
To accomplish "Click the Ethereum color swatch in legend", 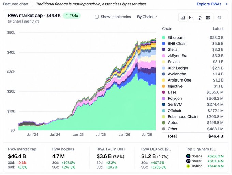I will tap(163, 38).
